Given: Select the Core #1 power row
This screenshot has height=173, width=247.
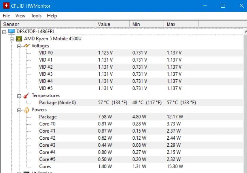Looking at the screenshot, I should coord(141,131).
